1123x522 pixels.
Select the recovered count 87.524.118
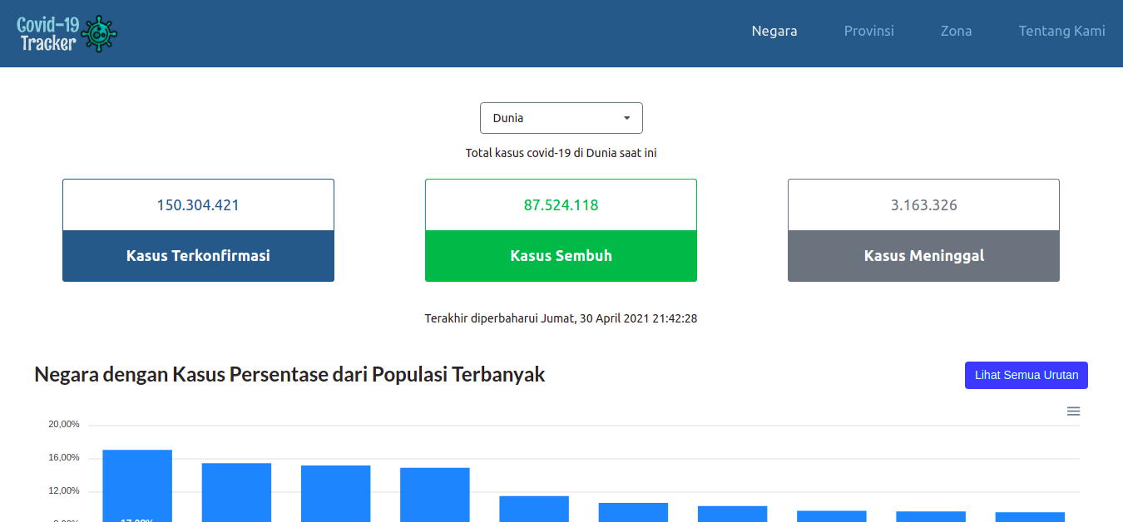pyautogui.click(x=561, y=205)
